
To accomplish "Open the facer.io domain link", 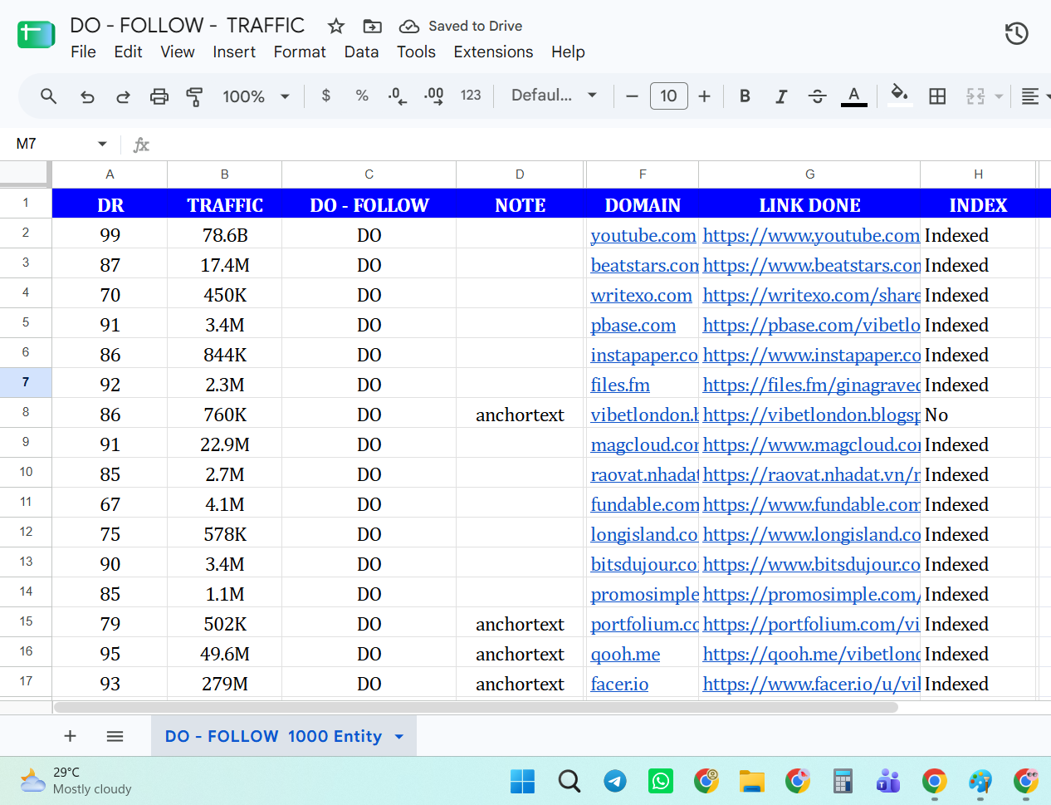I will point(619,684).
